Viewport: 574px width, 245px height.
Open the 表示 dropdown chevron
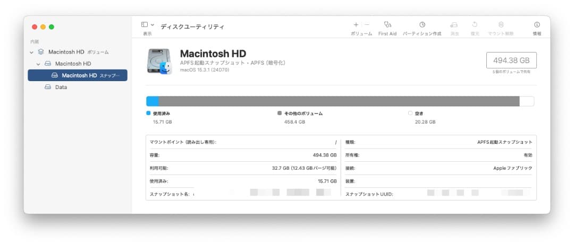(153, 25)
